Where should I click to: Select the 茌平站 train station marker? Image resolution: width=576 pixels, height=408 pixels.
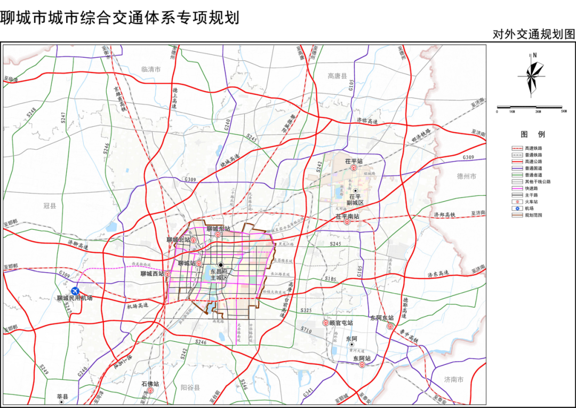[x=354, y=167]
